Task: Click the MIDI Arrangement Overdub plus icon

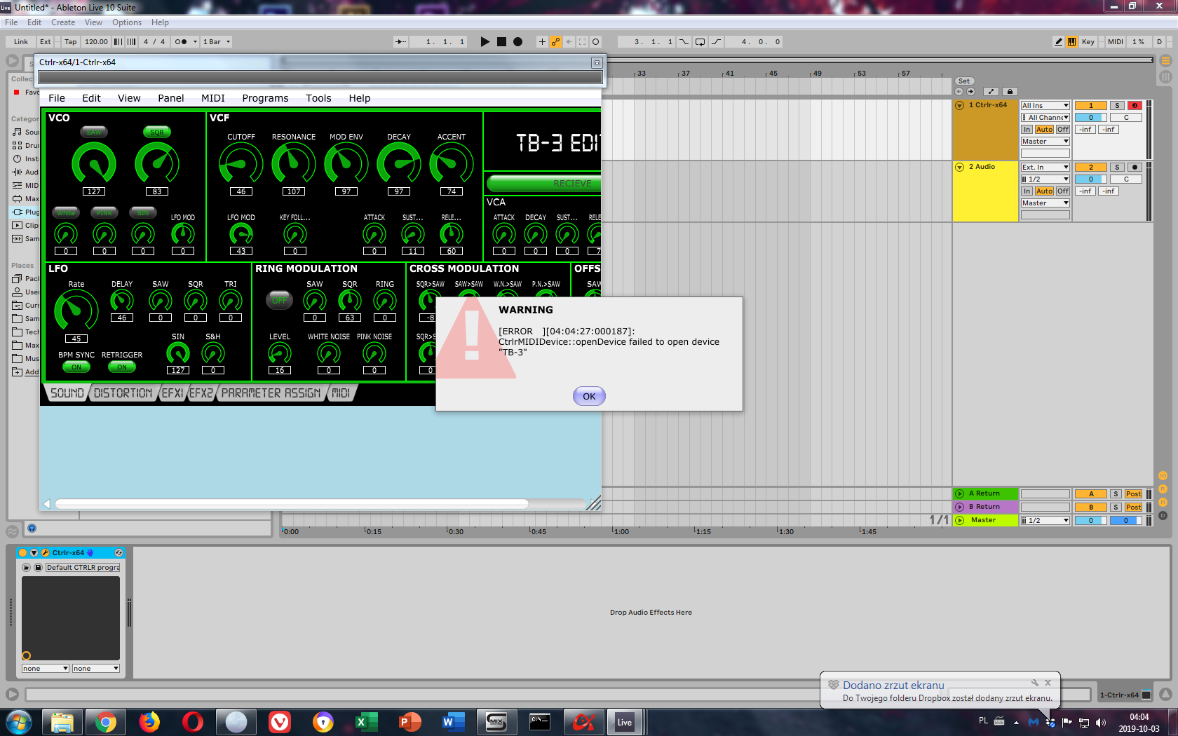Action: pos(541,42)
